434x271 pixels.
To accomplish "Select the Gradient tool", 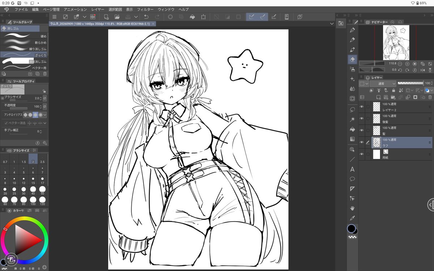I will 352,139.
